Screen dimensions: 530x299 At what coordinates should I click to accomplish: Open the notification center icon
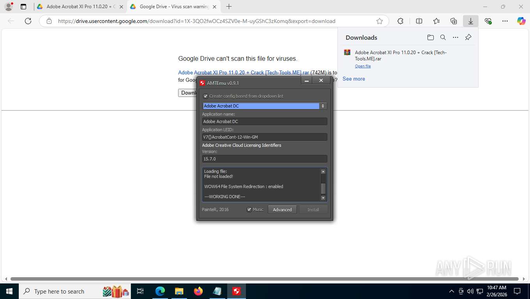coord(517,291)
